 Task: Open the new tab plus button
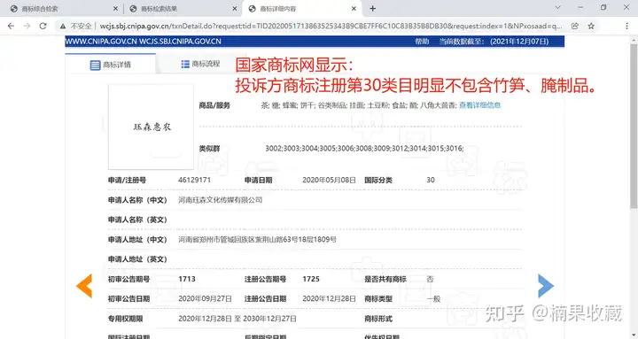point(372,9)
